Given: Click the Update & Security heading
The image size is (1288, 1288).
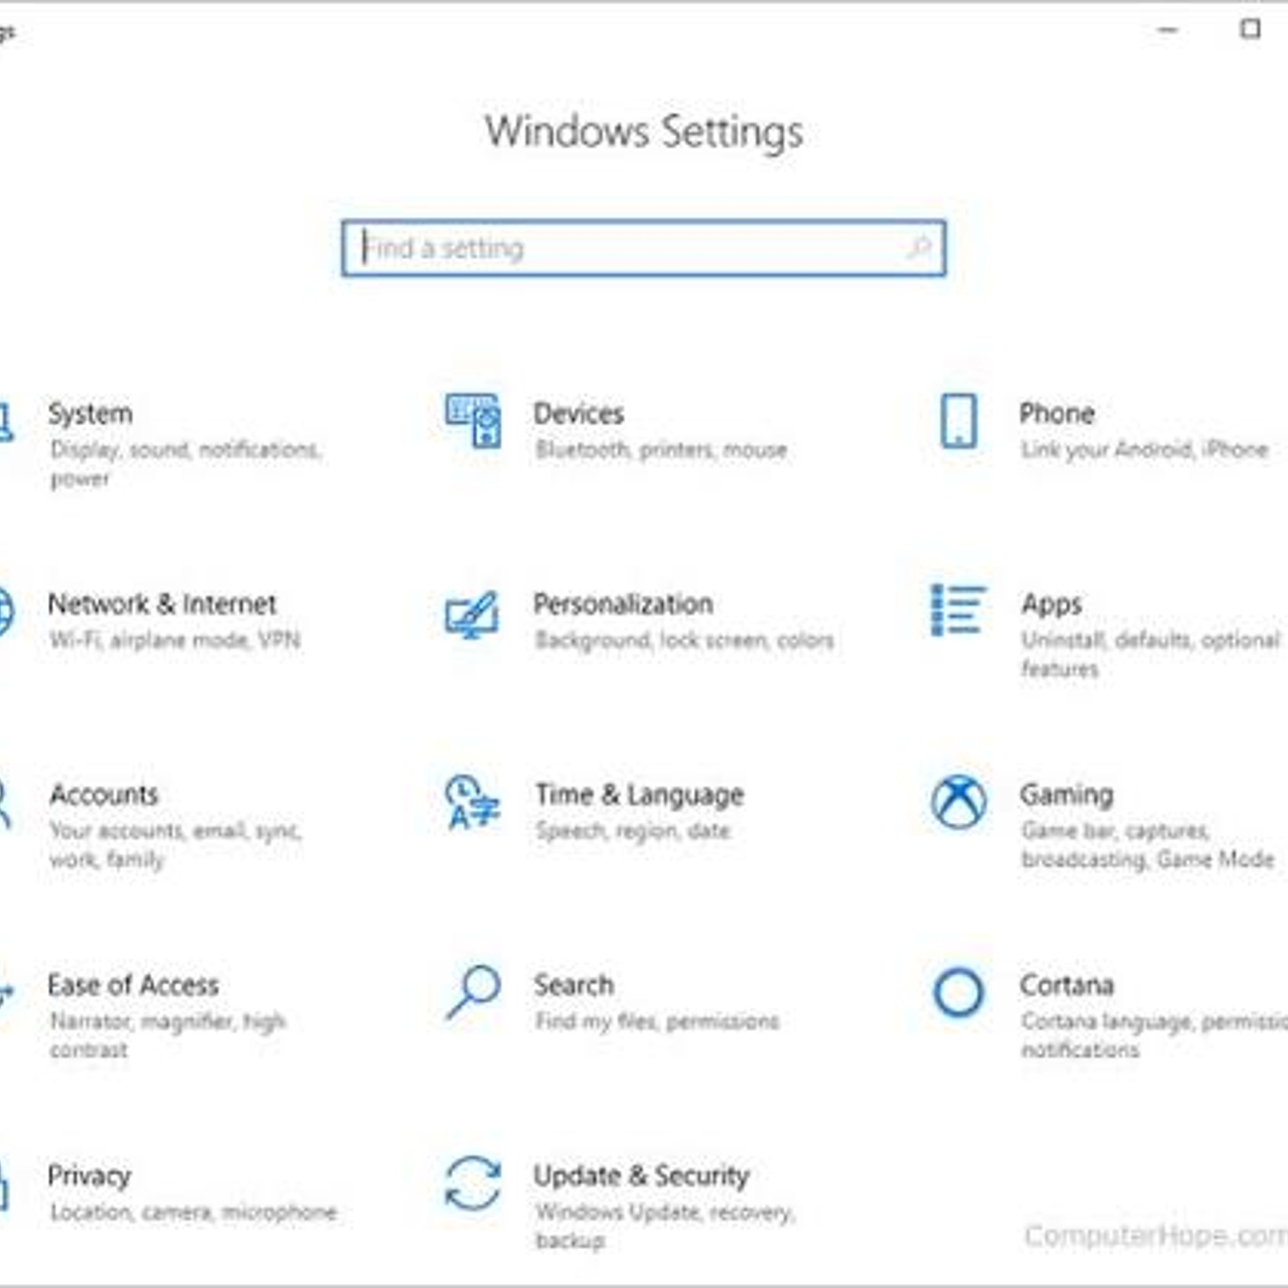Looking at the screenshot, I should pos(641,1176).
